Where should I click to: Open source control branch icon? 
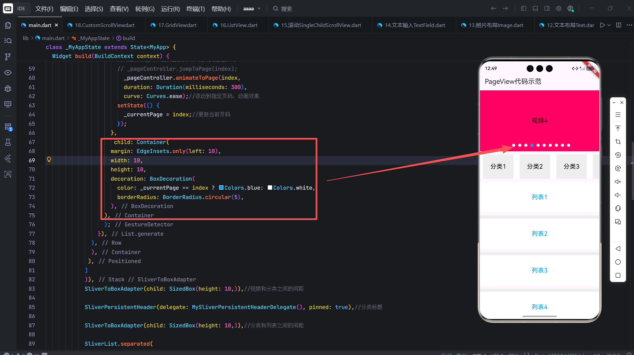pyautogui.click(x=8, y=57)
